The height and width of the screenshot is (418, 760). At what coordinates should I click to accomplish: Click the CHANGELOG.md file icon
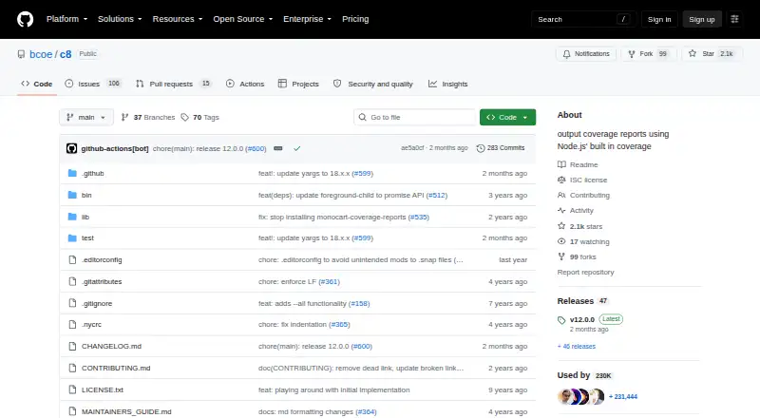click(72, 346)
